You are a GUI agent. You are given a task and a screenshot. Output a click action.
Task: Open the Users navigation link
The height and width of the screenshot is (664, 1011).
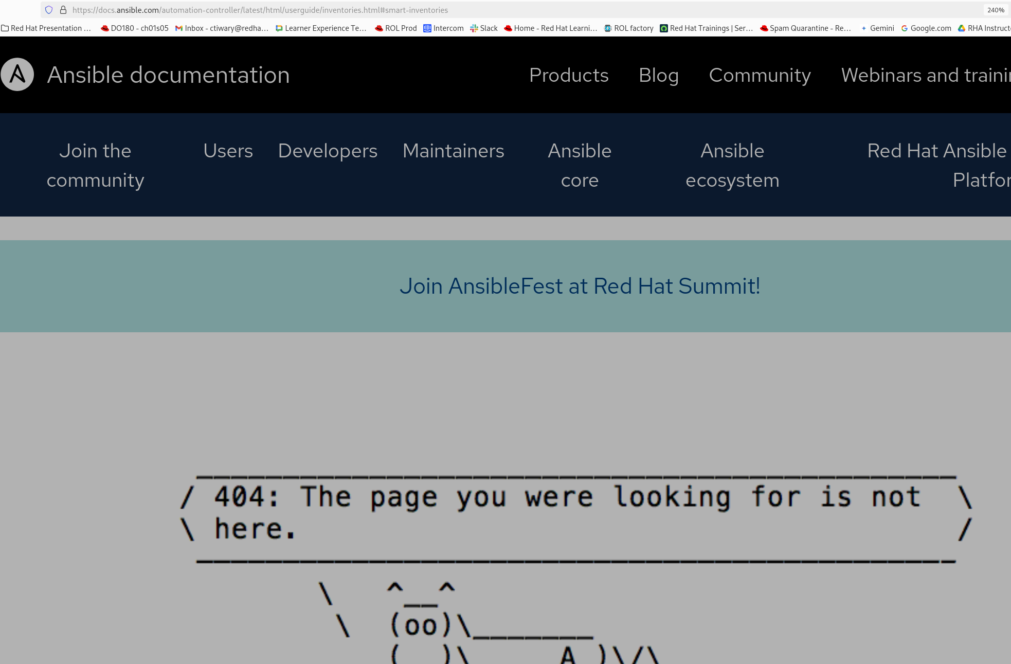click(228, 151)
